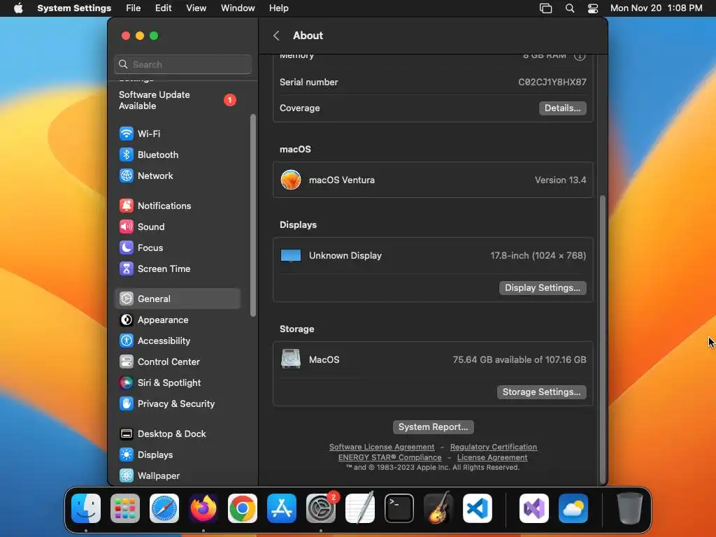Viewport: 716px width, 537px height.
Task: Click the Coverage Details button
Action: tap(563, 108)
